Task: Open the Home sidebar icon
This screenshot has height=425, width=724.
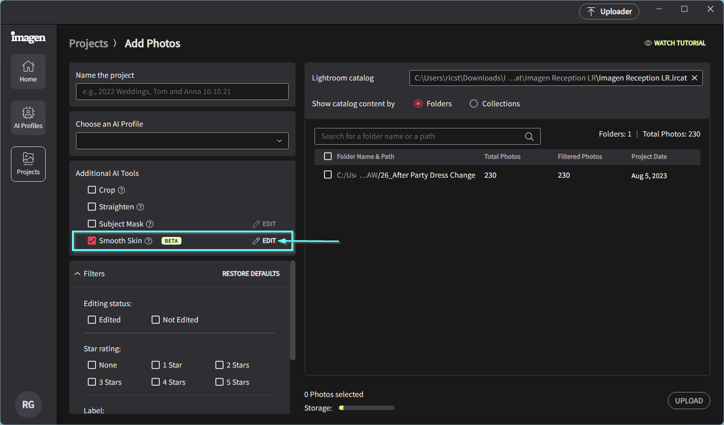Action: click(x=28, y=71)
